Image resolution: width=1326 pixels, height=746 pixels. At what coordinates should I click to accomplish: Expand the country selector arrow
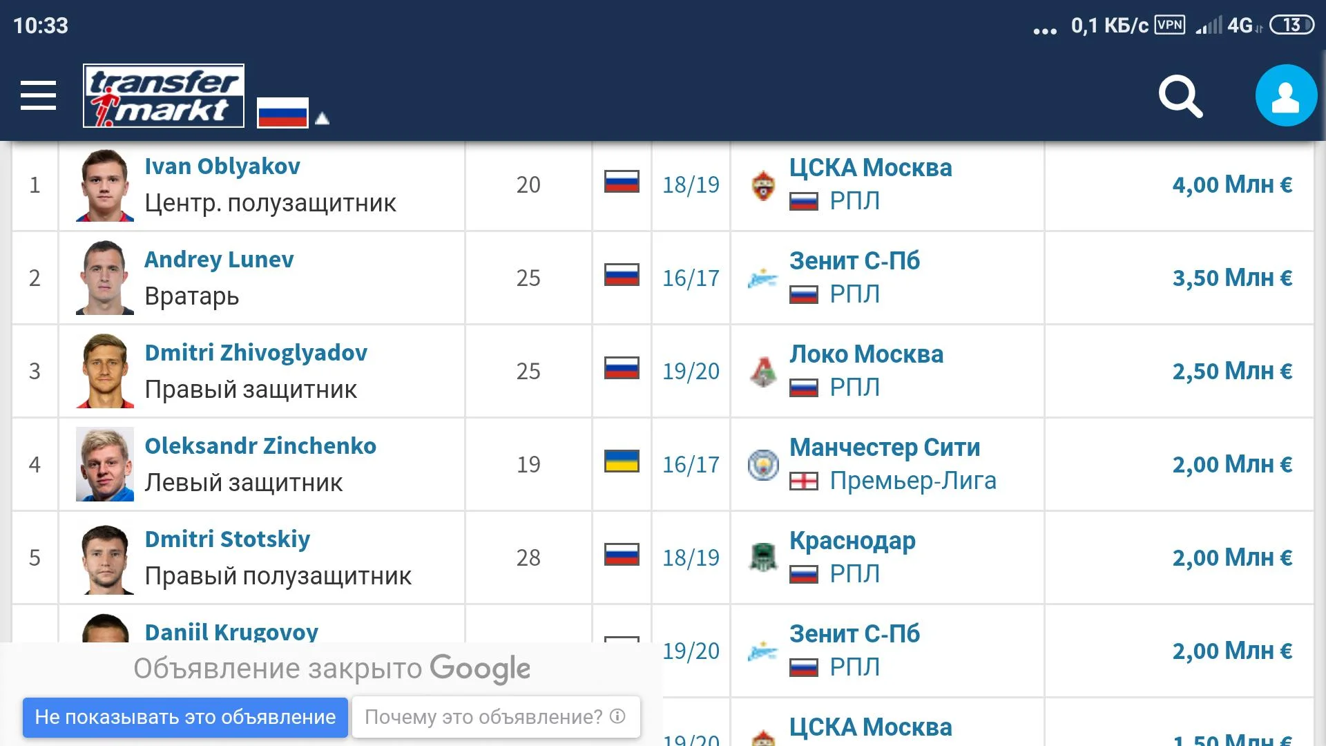pos(322,119)
